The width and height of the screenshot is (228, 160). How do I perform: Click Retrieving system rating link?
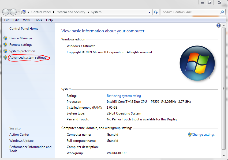(x=124, y=96)
